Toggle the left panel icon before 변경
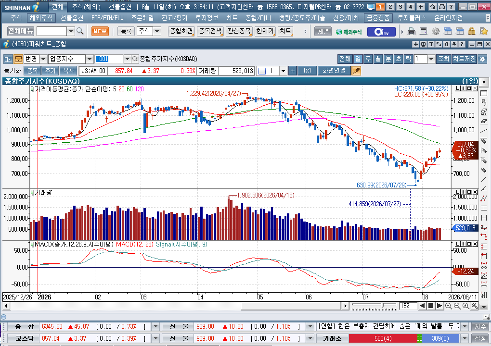This screenshot has height=346, width=491. point(8,59)
